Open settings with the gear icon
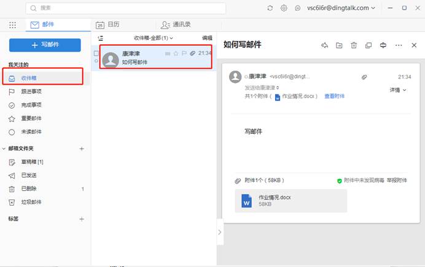Image resolution: width=425 pixels, height=267 pixels. coord(284,8)
